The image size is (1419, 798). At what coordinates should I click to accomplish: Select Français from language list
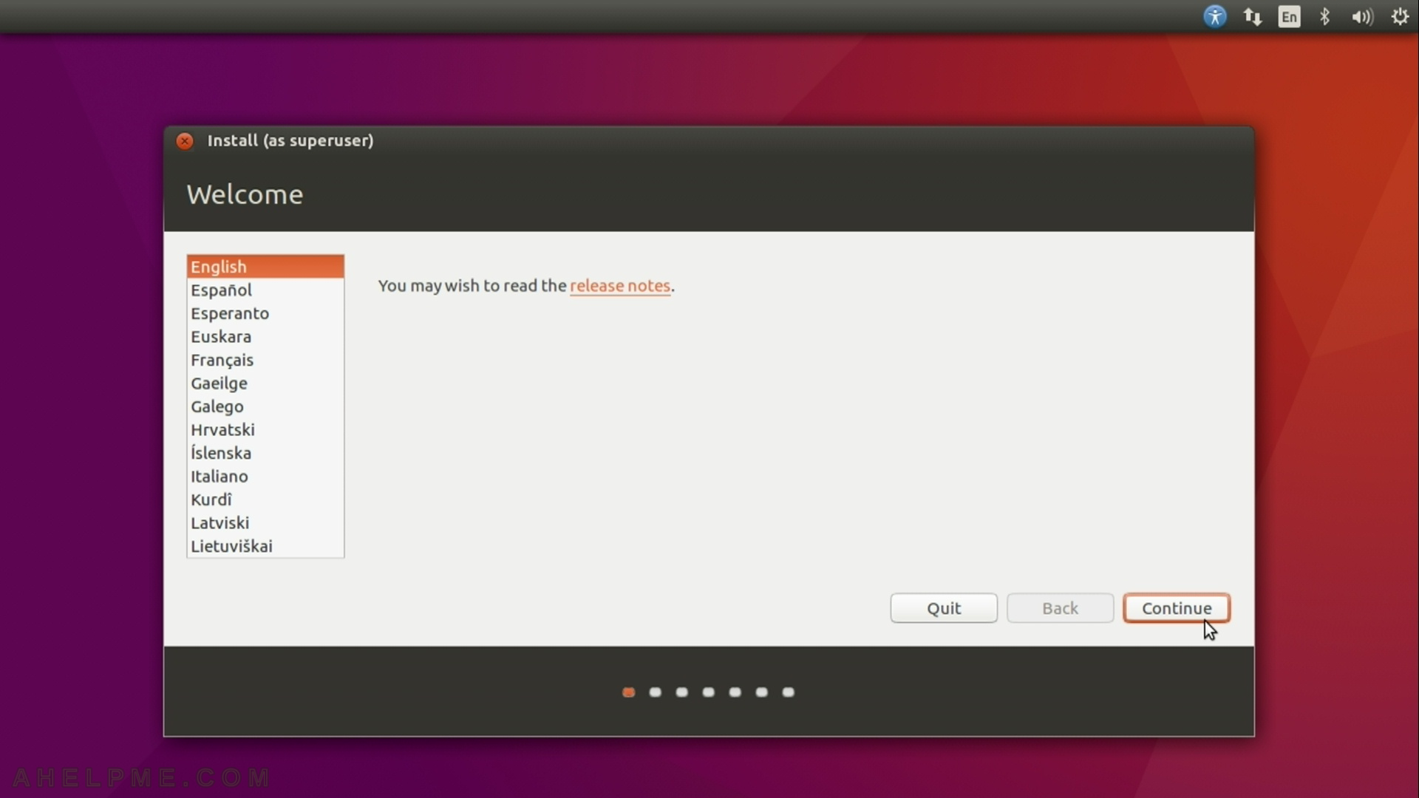[222, 360]
